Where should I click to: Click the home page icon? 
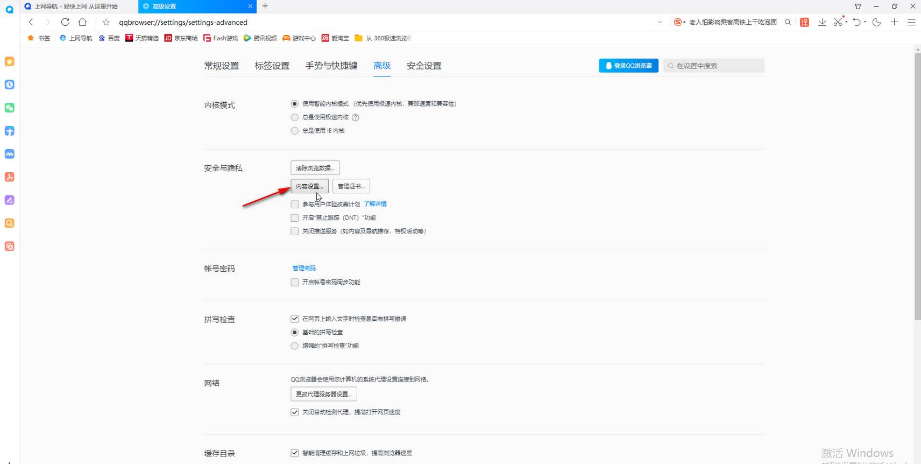pyautogui.click(x=82, y=22)
